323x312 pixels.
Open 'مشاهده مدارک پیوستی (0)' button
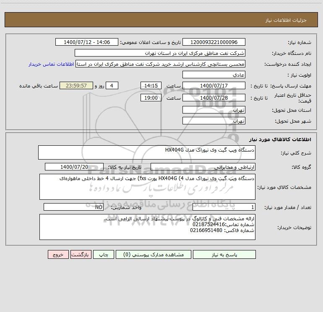pyautogui.click(x=154, y=255)
